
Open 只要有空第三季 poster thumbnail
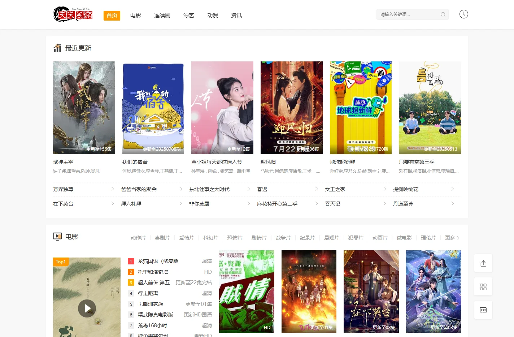[x=430, y=108]
